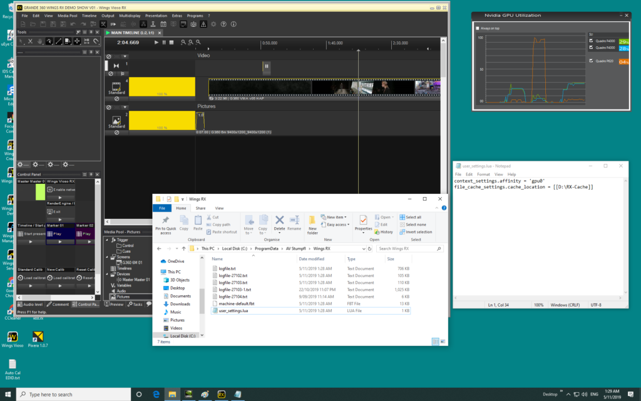This screenshot has height=401, width=641.
Task: Click the warning triangle icon in toolbar
Action: [203, 24]
